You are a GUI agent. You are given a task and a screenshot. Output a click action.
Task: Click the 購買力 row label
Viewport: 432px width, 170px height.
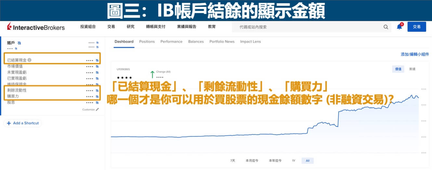coord(13,97)
